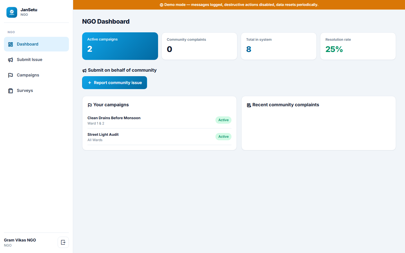Click Active badge for Clean Drains campaign
The width and height of the screenshot is (405, 253).
tap(223, 120)
